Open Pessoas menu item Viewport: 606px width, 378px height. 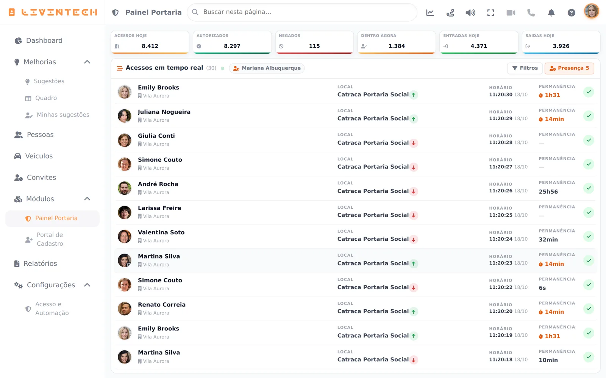click(x=53, y=135)
